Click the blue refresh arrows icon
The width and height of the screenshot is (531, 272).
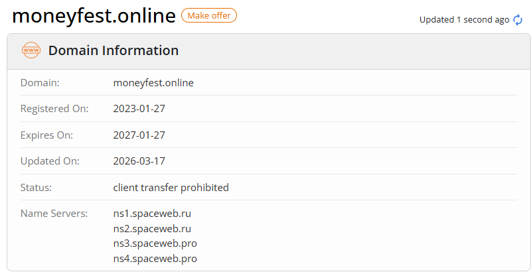pyautogui.click(x=518, y=20)
